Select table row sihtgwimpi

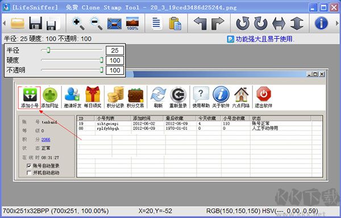coord(199,124)
